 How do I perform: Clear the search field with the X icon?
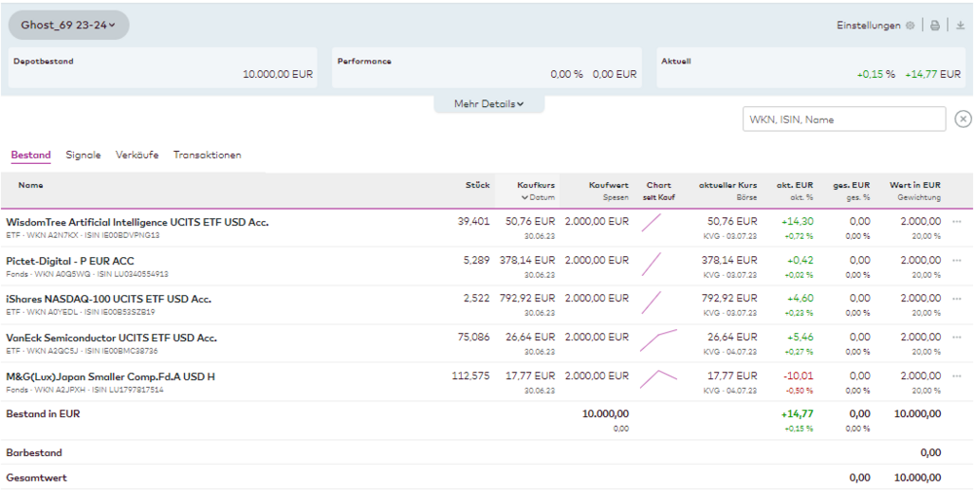[x=962, y=119]
